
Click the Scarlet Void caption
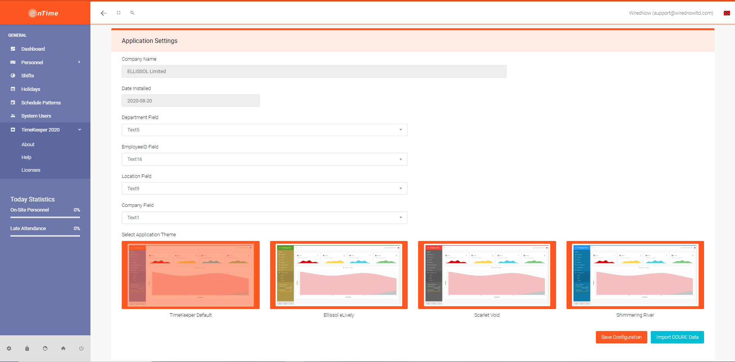[487, 315]
